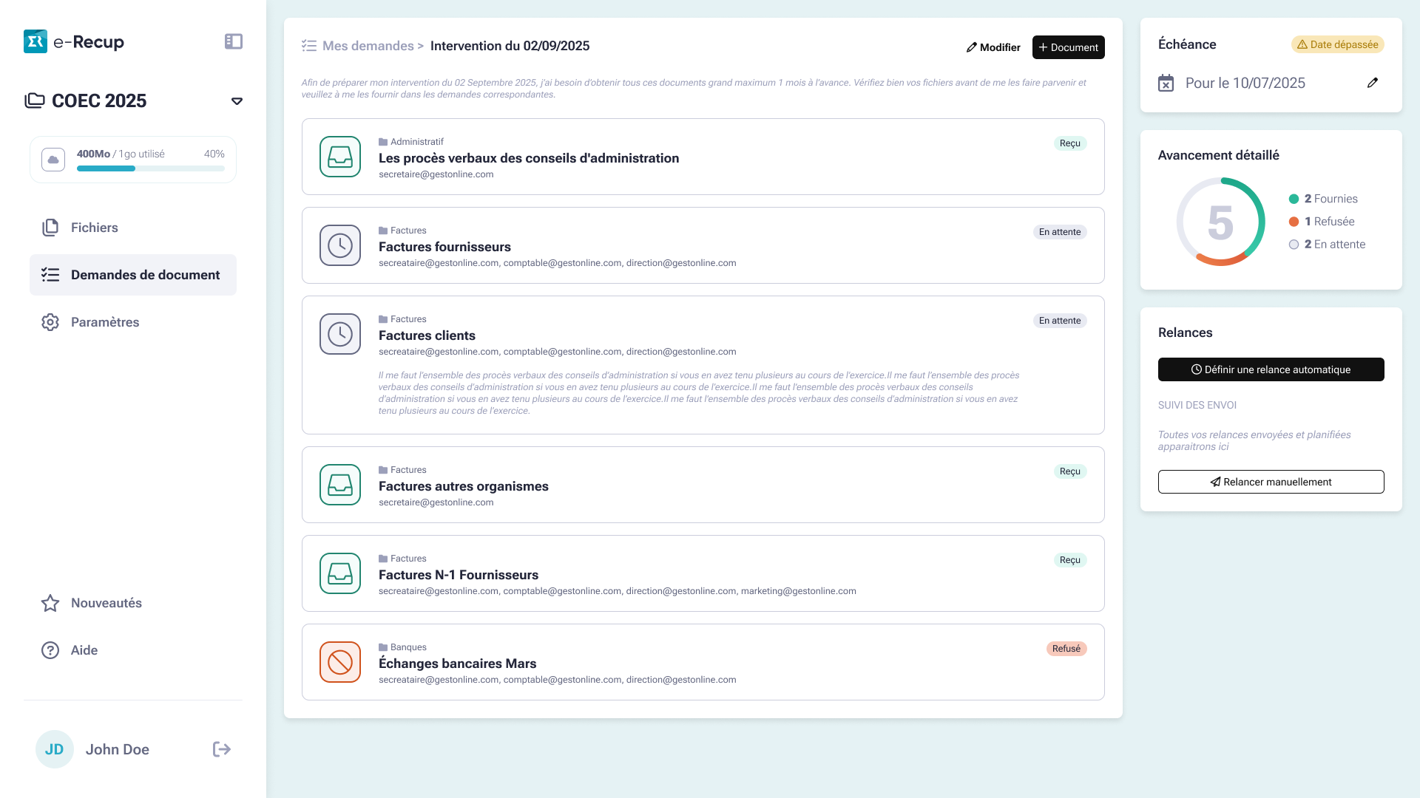Click Définir une relance automatique

1271,369
